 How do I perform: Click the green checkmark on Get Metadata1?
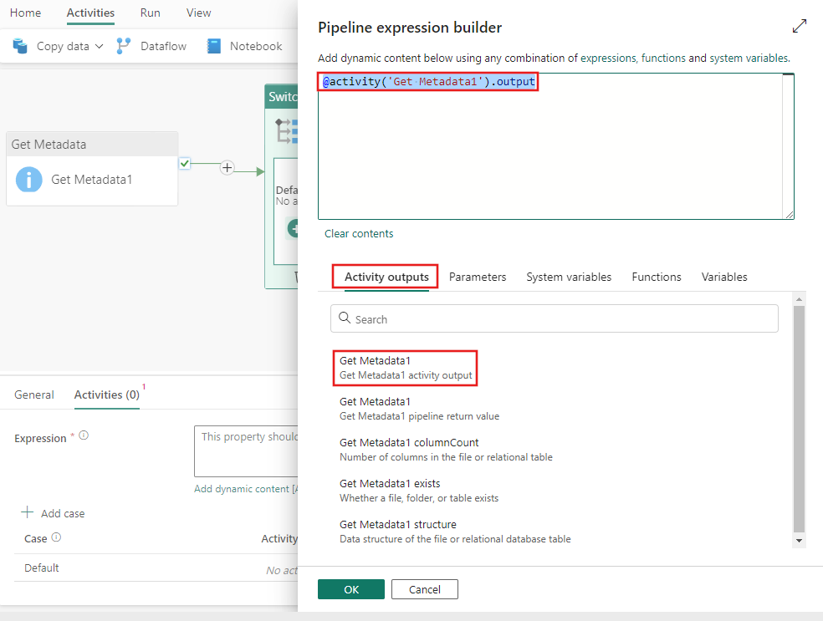point(185,165)
